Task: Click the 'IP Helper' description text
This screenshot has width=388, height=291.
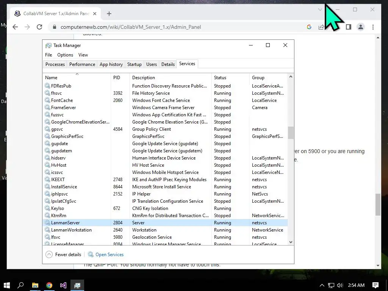Action: [x=141, y=194]
